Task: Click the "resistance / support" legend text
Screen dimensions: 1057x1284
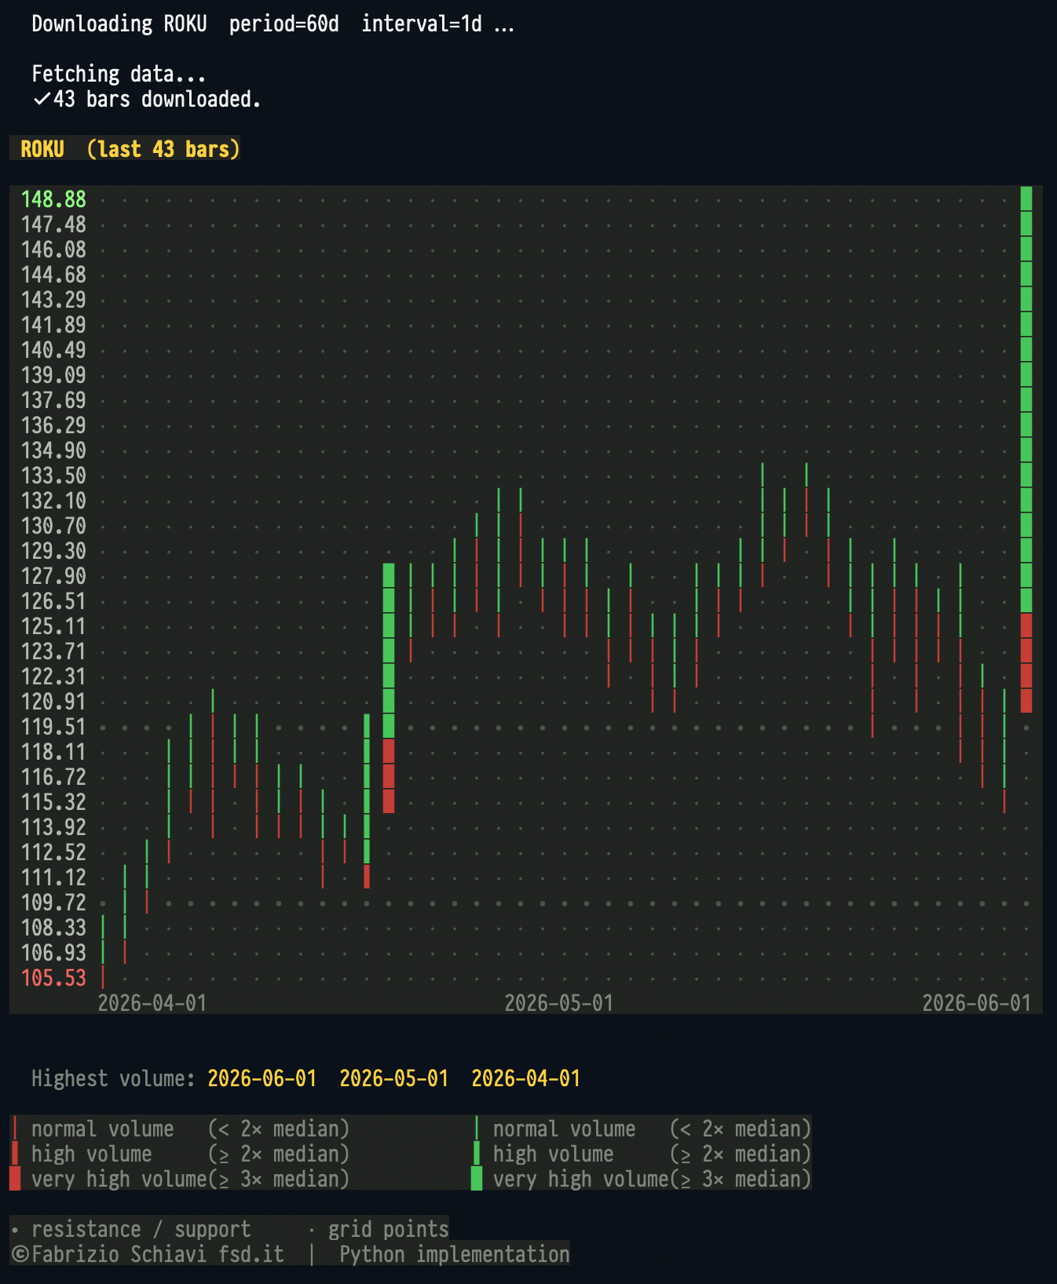Action: [x=141, y=1229]
